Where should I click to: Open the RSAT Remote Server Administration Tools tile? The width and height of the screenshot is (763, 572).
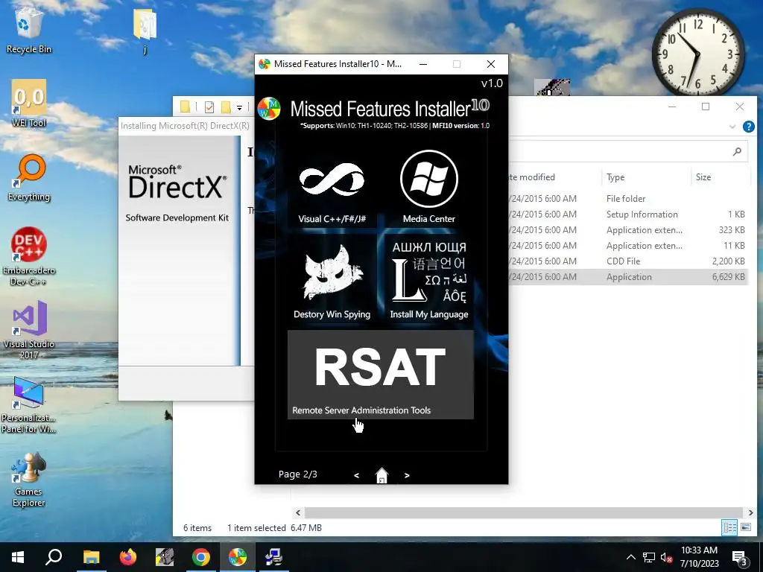pos(381,375)
